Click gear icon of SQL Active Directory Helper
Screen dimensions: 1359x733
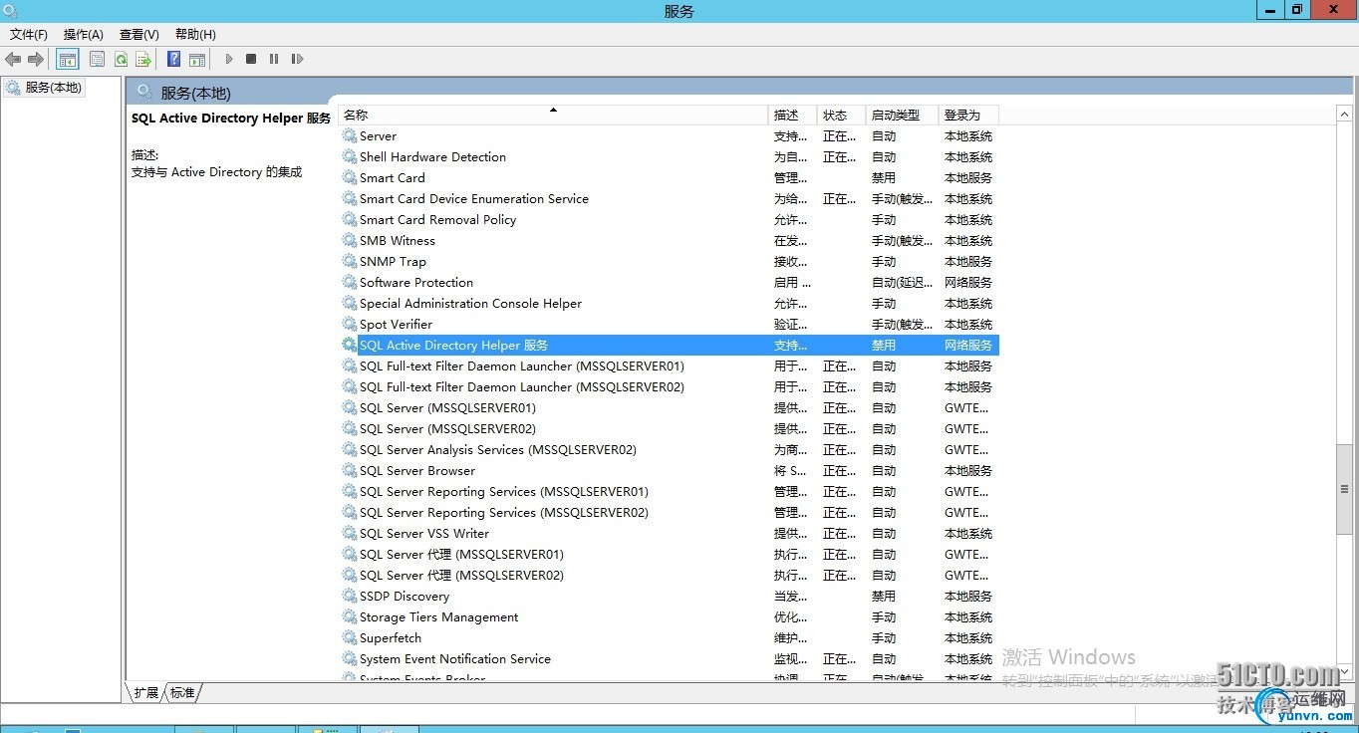pyautogui.click(x=350, y=346)
